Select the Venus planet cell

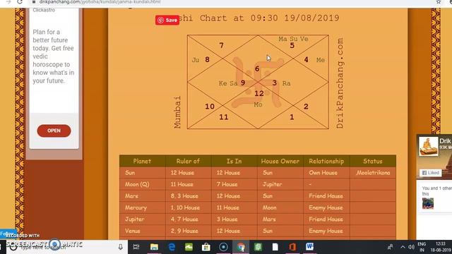point(143,231)
